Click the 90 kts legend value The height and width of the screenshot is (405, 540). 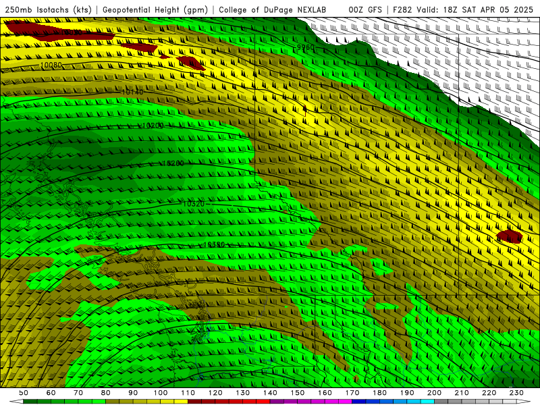click(133, 393)
